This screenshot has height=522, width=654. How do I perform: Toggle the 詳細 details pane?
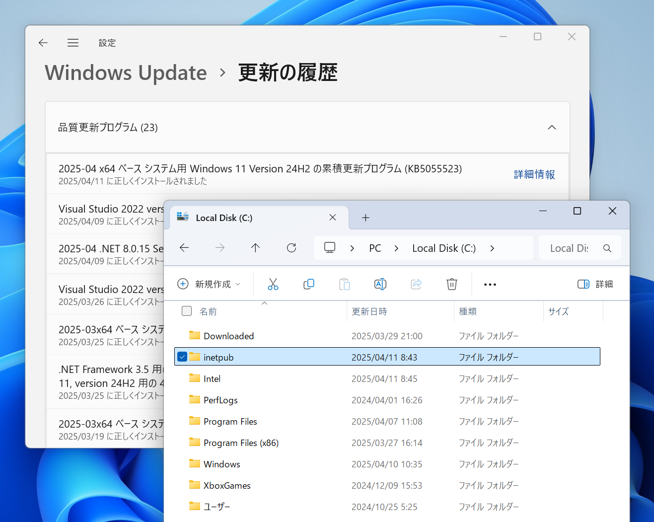coord(595,284)
